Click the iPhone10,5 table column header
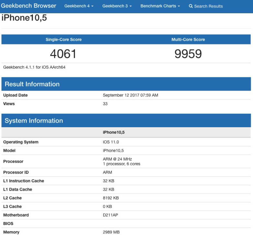 [x=113, y=132]
